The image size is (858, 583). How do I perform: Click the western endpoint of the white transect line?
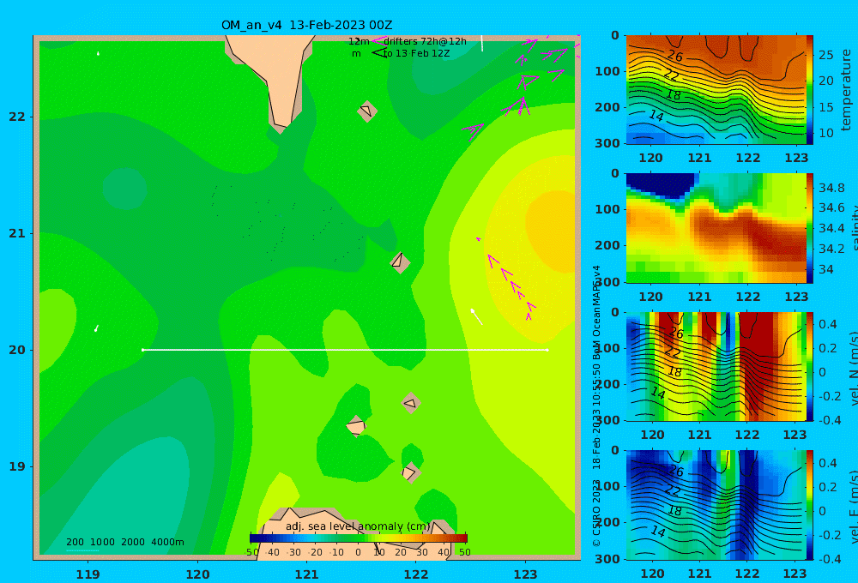coord(142,350)
